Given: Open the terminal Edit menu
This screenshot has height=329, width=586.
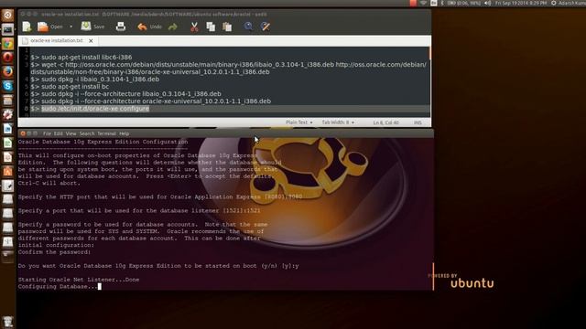Looking at the screenshot, I should click(58, 133).
